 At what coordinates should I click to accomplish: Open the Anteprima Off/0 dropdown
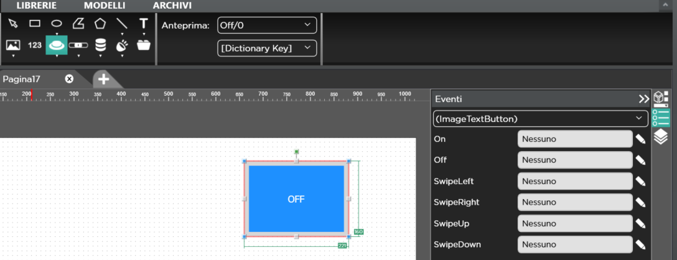coord(267,26)
